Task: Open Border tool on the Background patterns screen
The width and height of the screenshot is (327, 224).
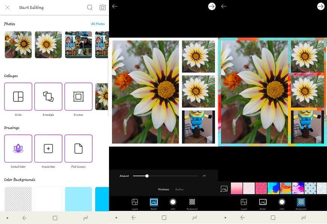Action: pyautogui.click(x=263, y=203)
